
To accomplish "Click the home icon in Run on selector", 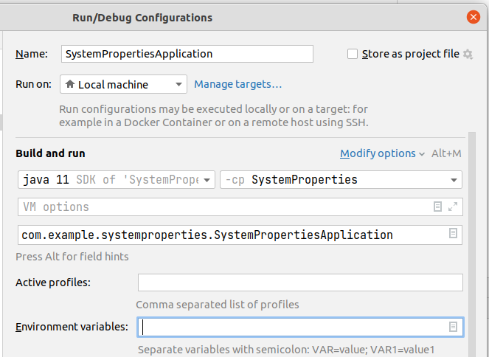I will tap(70, 85).
